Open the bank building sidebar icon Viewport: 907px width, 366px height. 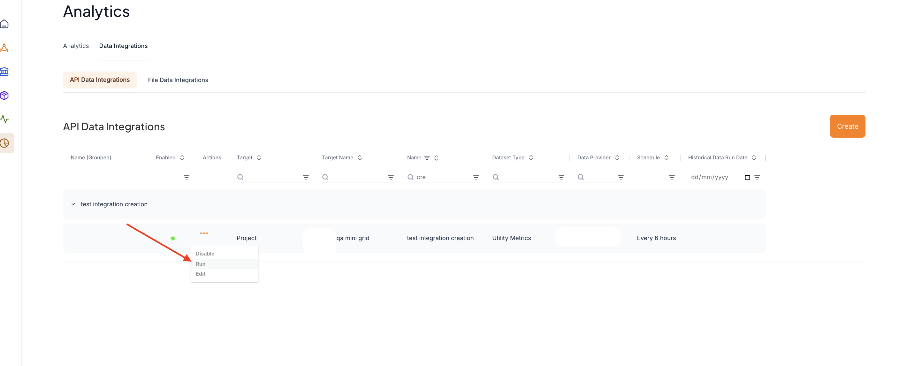(x=4, y=72)
